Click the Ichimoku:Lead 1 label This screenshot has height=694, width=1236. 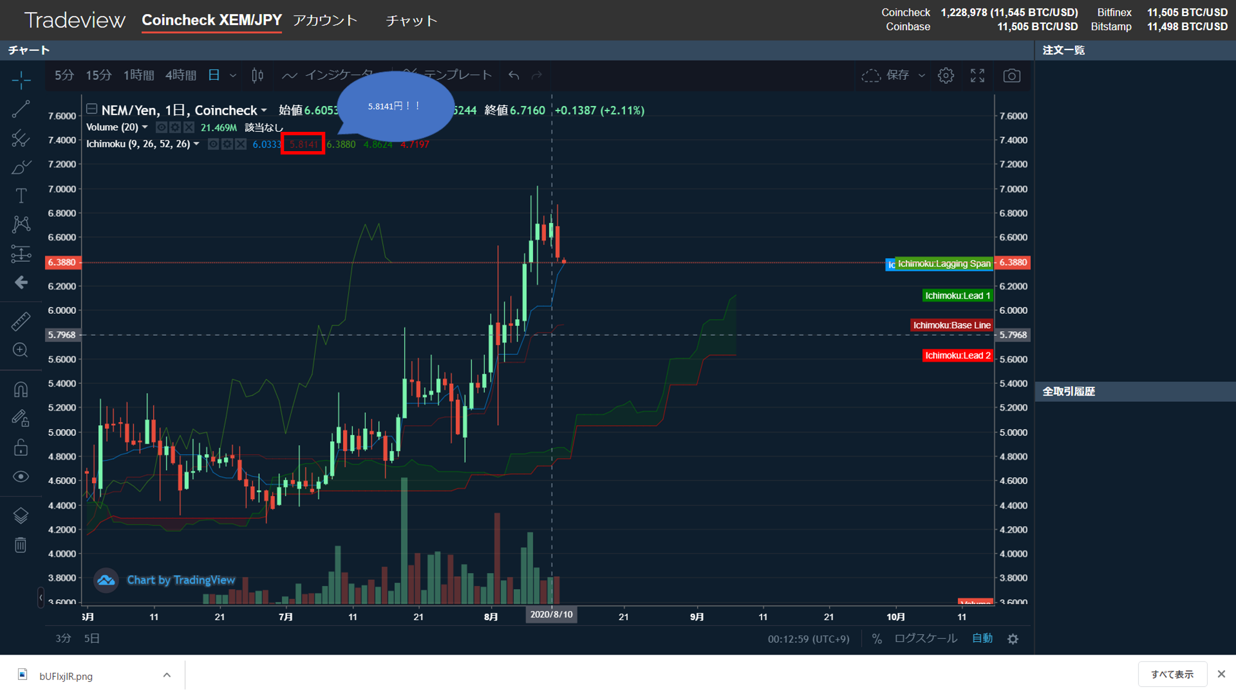(x=957, y=296)
